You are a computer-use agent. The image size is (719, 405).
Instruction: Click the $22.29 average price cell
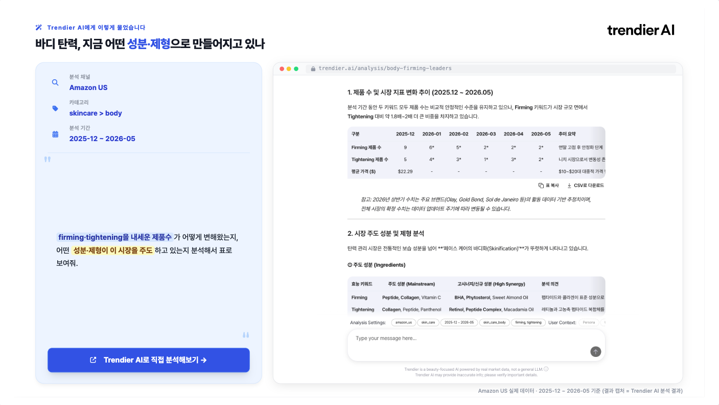click(405, 171)
